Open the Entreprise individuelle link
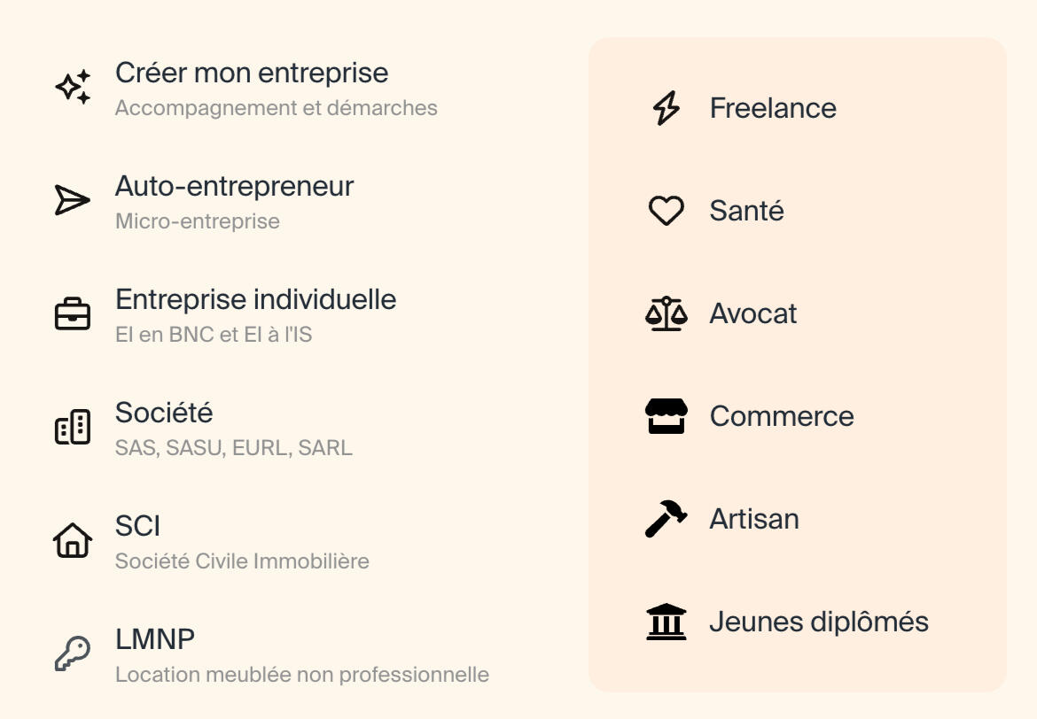 pyautogui.click(x=255, y=300)
